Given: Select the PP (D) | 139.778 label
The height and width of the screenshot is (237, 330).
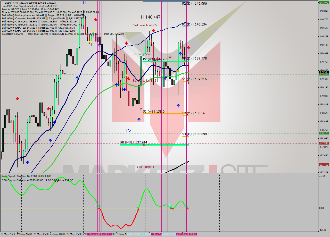Looking at the screenshot, I should coord(194,58).
